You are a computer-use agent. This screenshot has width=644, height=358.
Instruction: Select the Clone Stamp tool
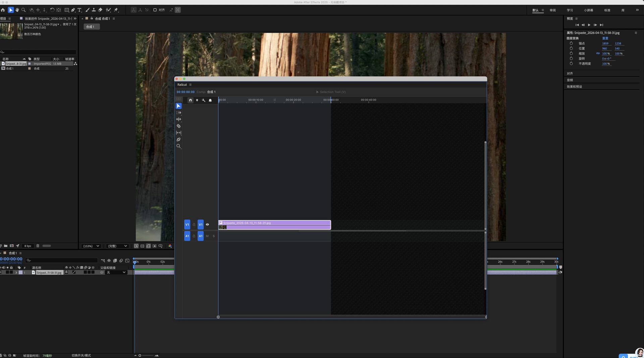tap(94, 10)
